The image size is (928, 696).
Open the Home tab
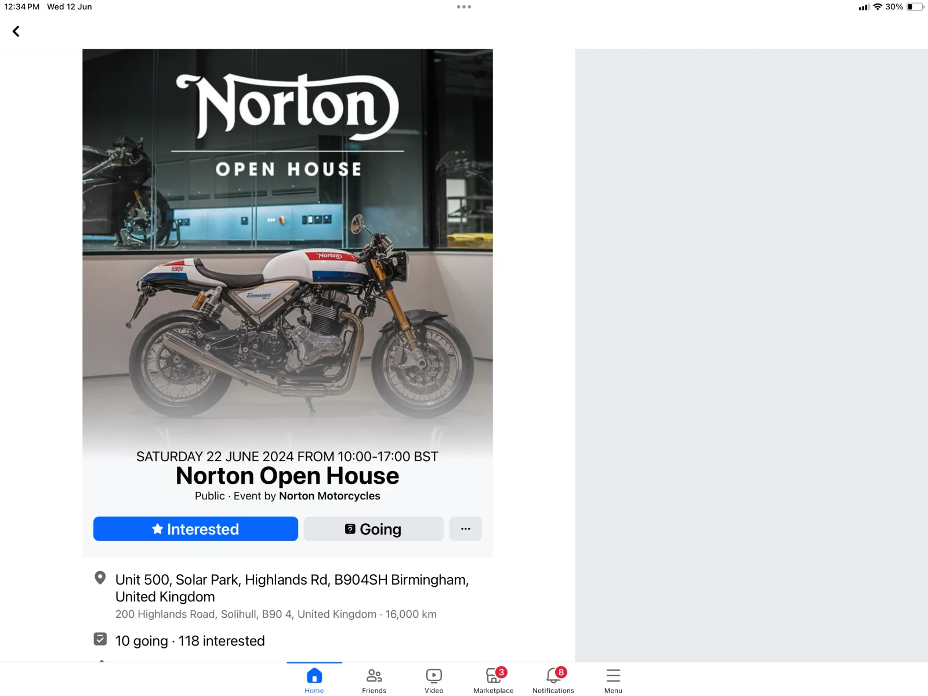(314, 680)
